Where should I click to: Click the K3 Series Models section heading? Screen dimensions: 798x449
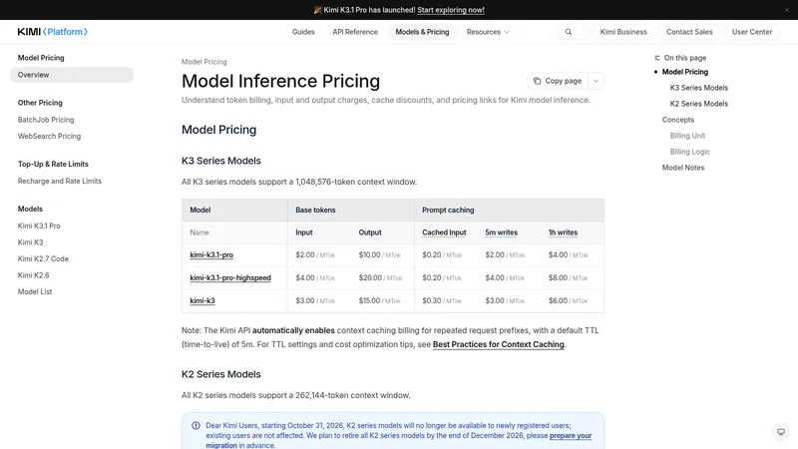(x=220, y=161)
